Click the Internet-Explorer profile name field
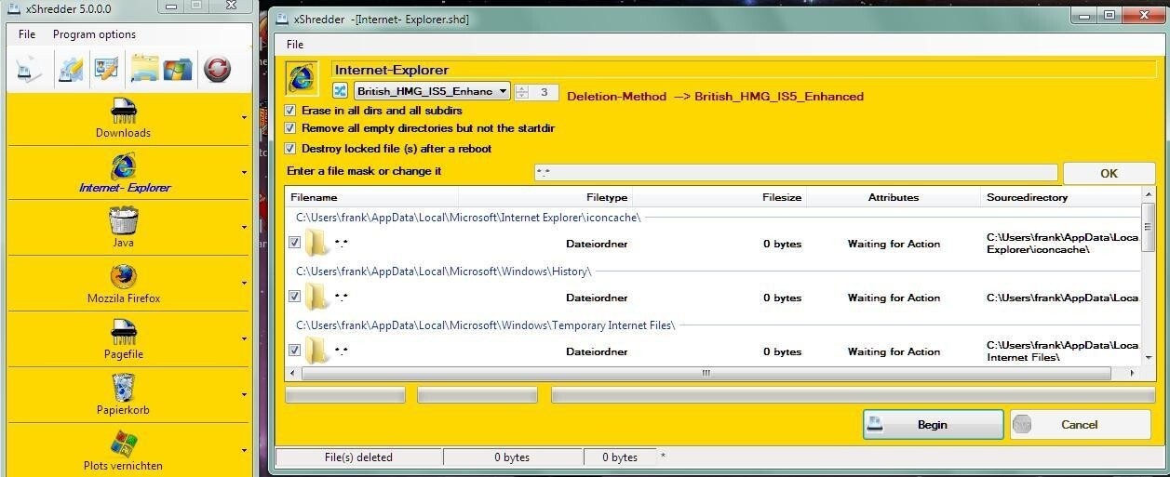1170x477 pixels. [744, 70]
